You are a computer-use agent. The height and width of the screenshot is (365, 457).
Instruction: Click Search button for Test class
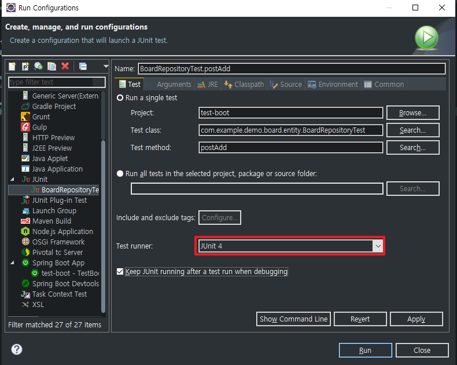click(412, 130)
